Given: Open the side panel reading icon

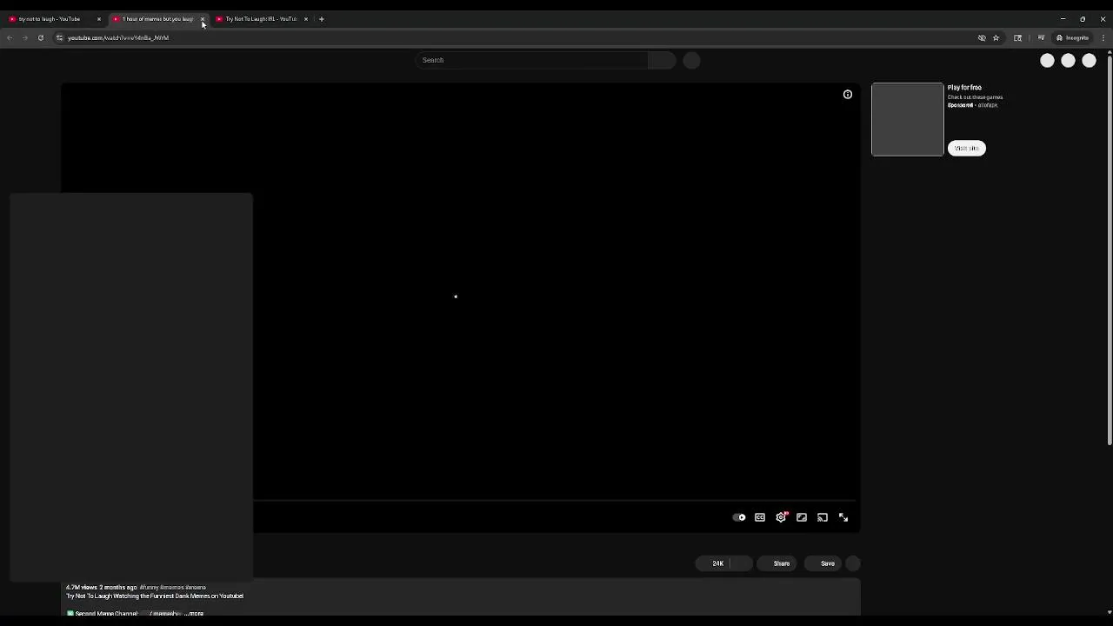Looking at the screenshot, I should click(1018, 38).
